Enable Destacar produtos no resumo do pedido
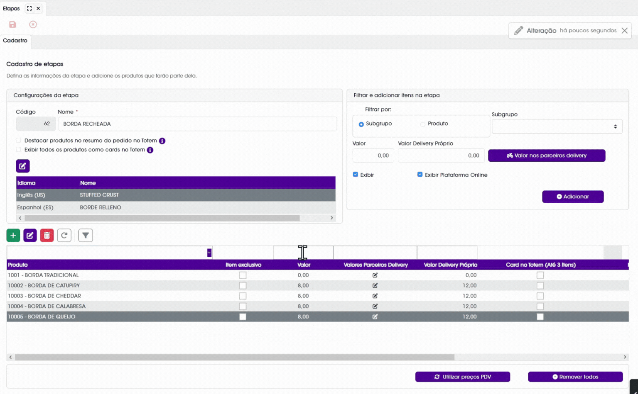Viewport: 638px width, 394px height. [18, 141]
